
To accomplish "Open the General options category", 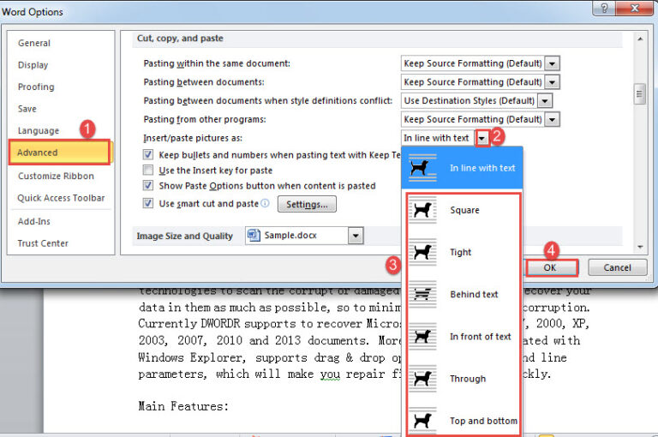I will 34,43.
